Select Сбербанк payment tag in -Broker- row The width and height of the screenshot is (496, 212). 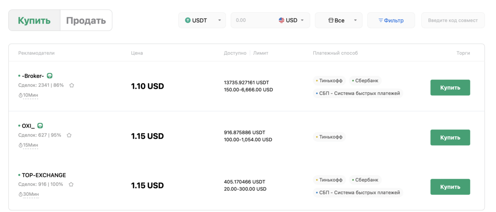click(365, 81)
